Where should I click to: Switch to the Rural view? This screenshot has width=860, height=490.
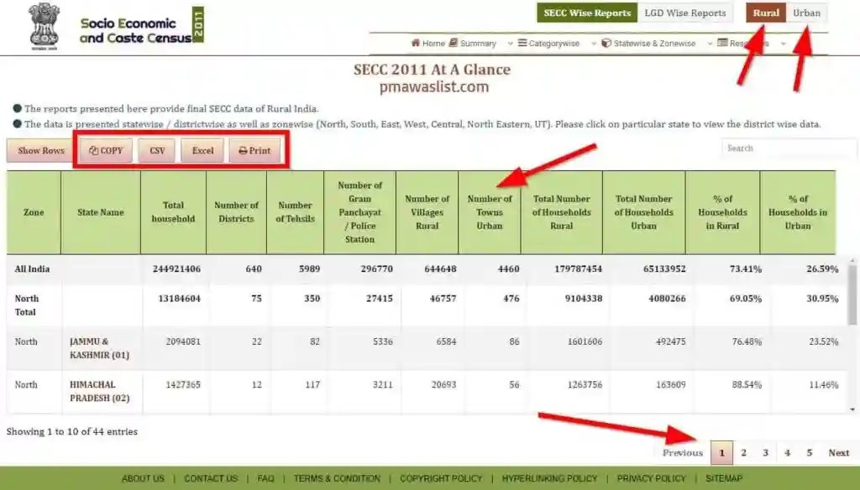(x=765, y=13)
